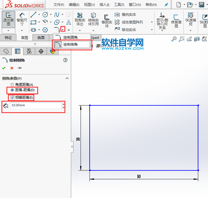Click the Exit Sketch (退出草图) button
The height and width of the screenshot is (198, 208).
click(x=8, y=19)
